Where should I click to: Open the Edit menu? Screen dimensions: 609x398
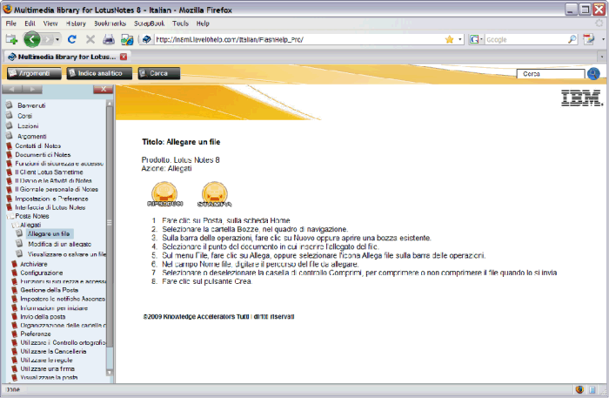pos(30,24)
